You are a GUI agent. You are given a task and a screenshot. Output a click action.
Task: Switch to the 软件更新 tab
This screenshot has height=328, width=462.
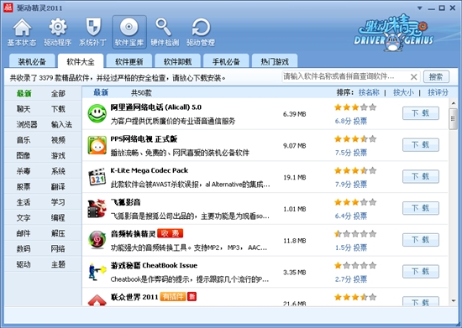tap(129, 61)
